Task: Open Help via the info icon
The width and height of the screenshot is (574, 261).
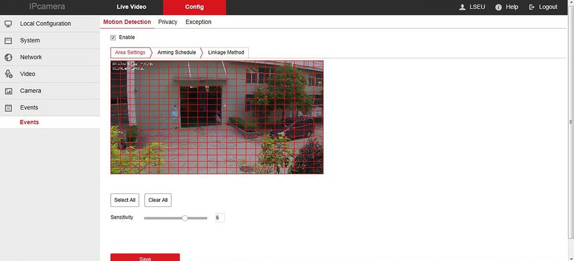Action: tap(498, 7)
